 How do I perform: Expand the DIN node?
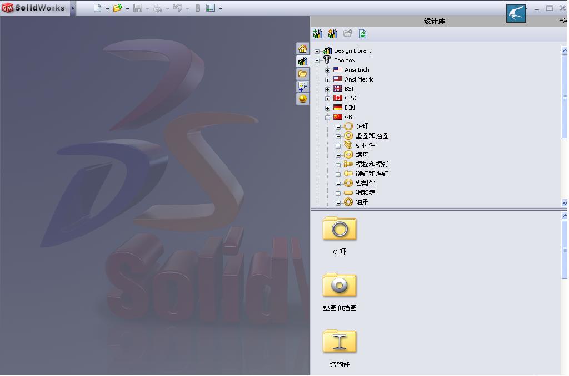pos(328,108)
